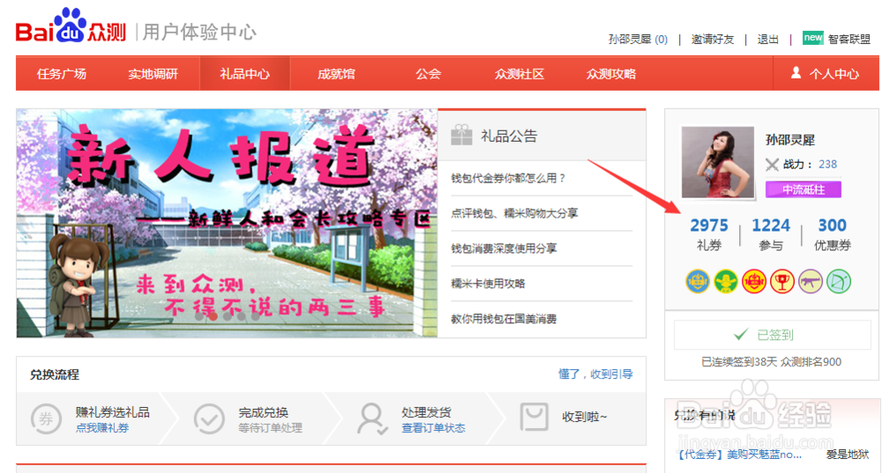Open the 【代金券】美购买魅蓝 link
The height and width of the screenshot is (473, 882).
point(740,455)
